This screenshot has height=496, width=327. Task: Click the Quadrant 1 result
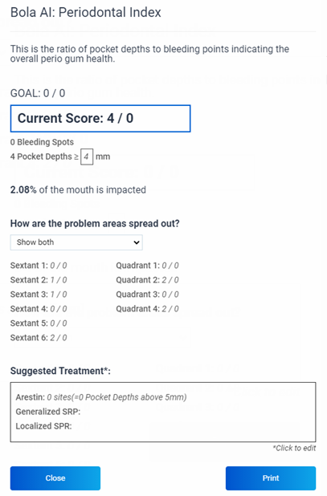(x=147, y=266)
